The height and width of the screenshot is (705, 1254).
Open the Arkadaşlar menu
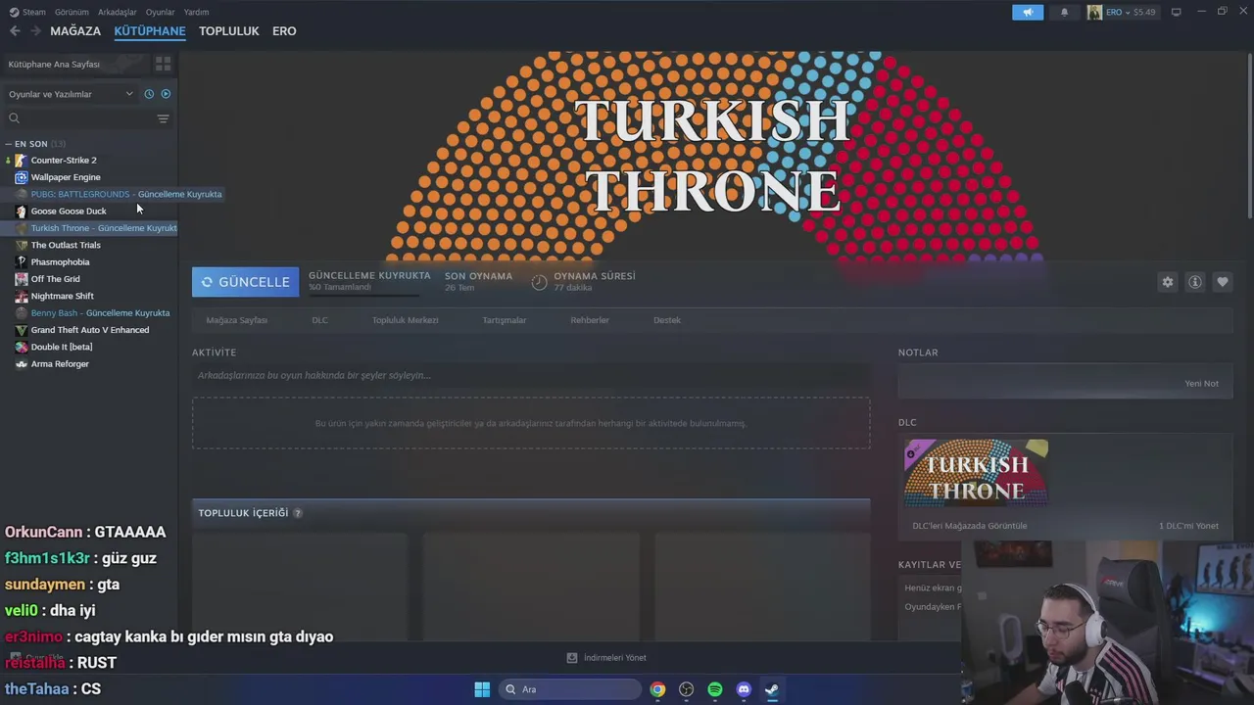click(118, 12)
